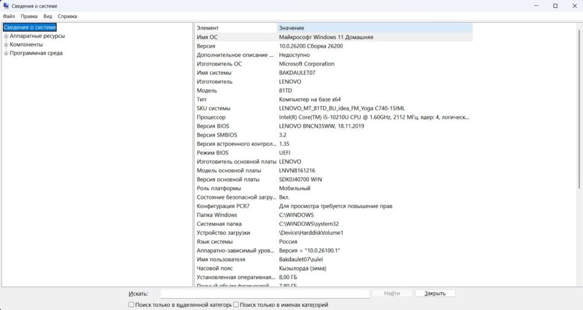583x310 pixels.
Task: Select the Версия BIOS row label
Action: [213, 126]
